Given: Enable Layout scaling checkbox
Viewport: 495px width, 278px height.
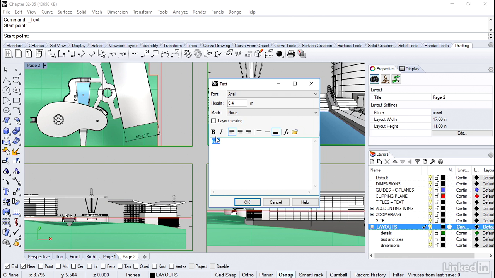Looking at the screenshot, I should [x=214, y=121].
